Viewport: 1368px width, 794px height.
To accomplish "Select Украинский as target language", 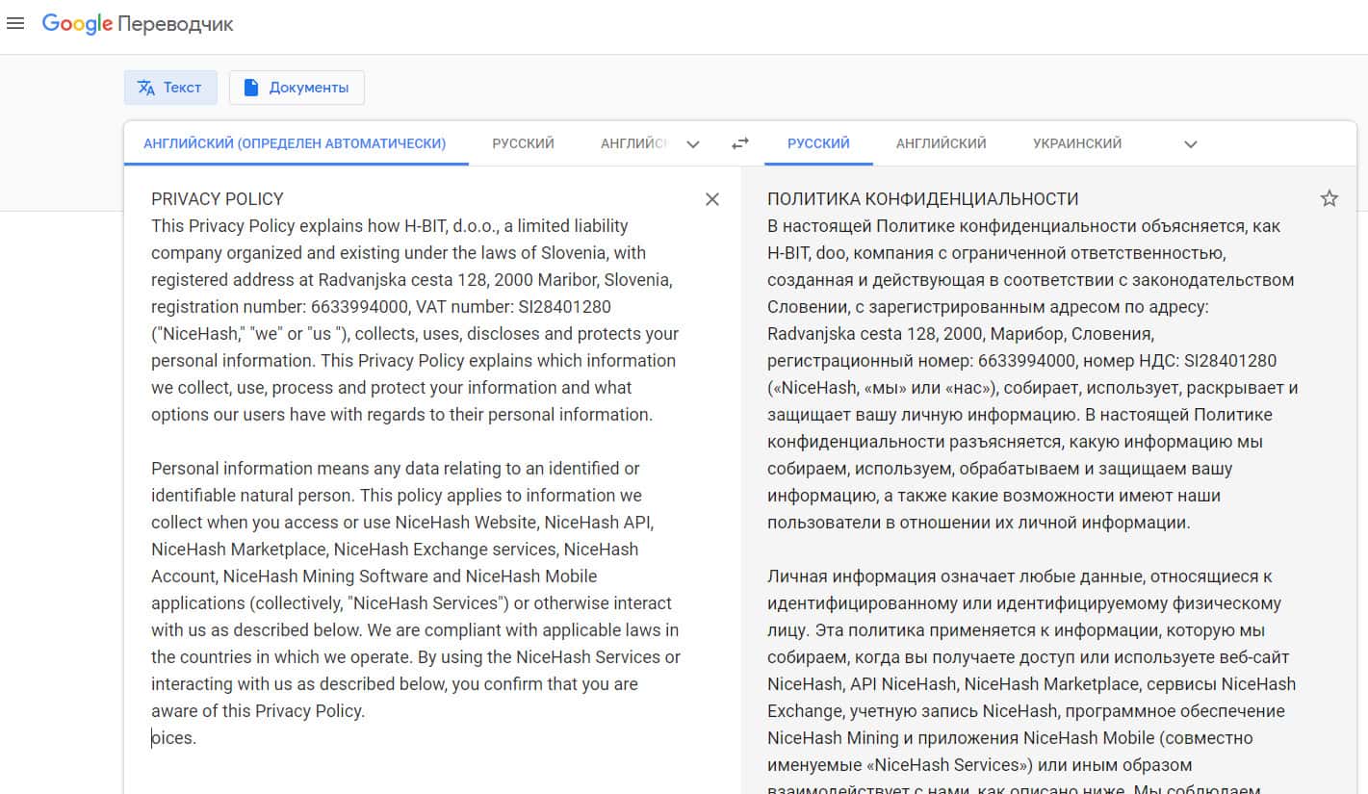I will tap(1076, 143).
